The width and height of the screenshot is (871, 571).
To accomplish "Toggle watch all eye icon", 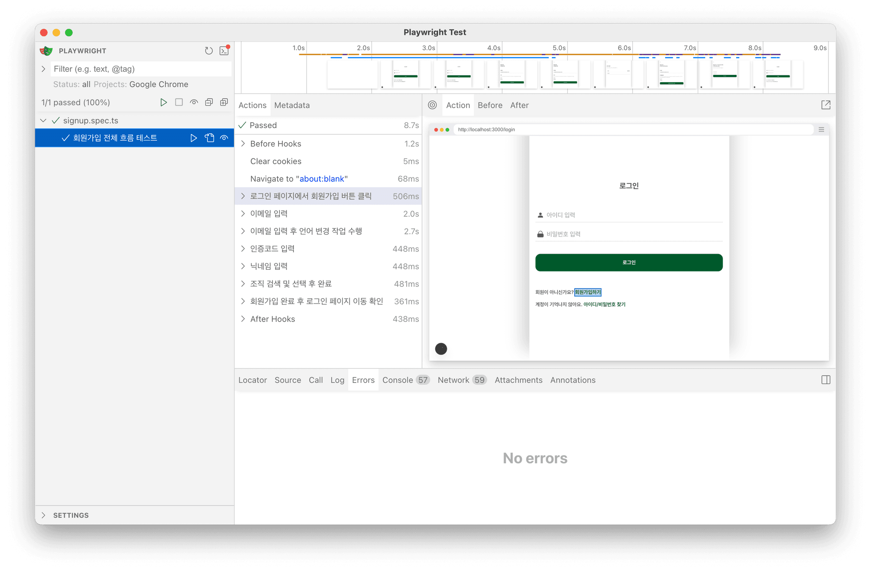I will (194, 102).
